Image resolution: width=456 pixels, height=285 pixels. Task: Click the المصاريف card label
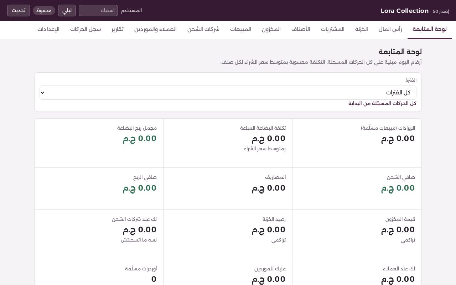[275, 177]
